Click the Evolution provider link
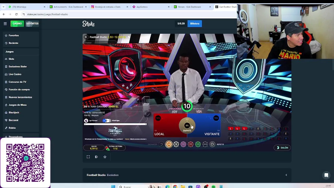 [113, 175]
